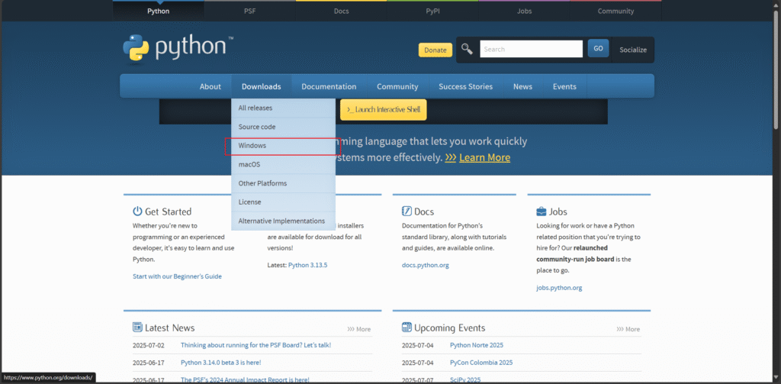Image resolution: width=781 pixels, height=384 pixels.
Task: Click the Donate button
Action: click(435, 50)
